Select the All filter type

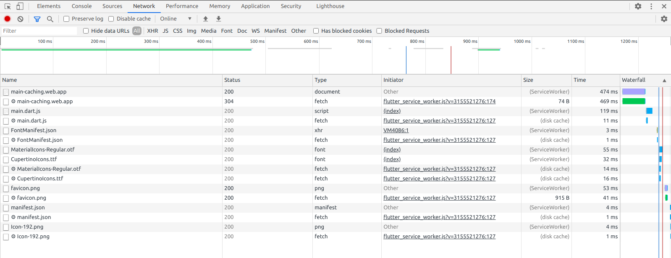click(x=137, y=31)
